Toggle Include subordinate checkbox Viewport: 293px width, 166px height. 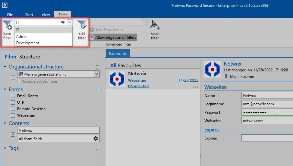[x=19, y=81]
